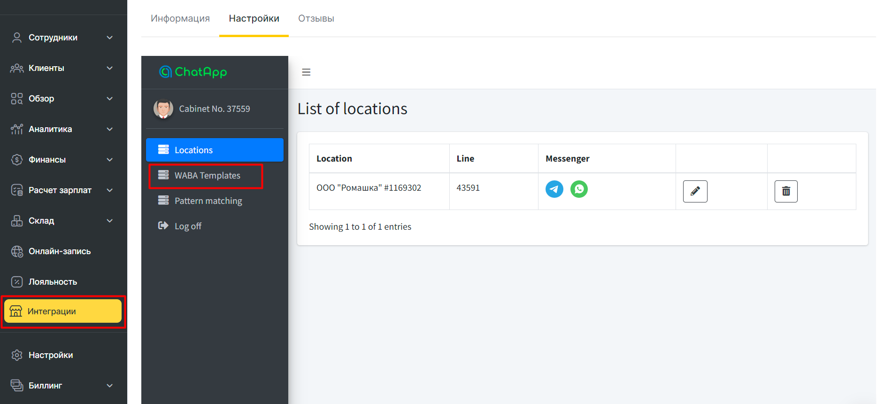Click the ChatApp logo
The width and height of the screenshot is (877, 404).
[x=193, y=72]
